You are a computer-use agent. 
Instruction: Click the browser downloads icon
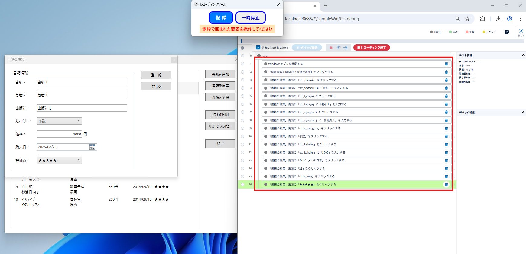[499, 19]
